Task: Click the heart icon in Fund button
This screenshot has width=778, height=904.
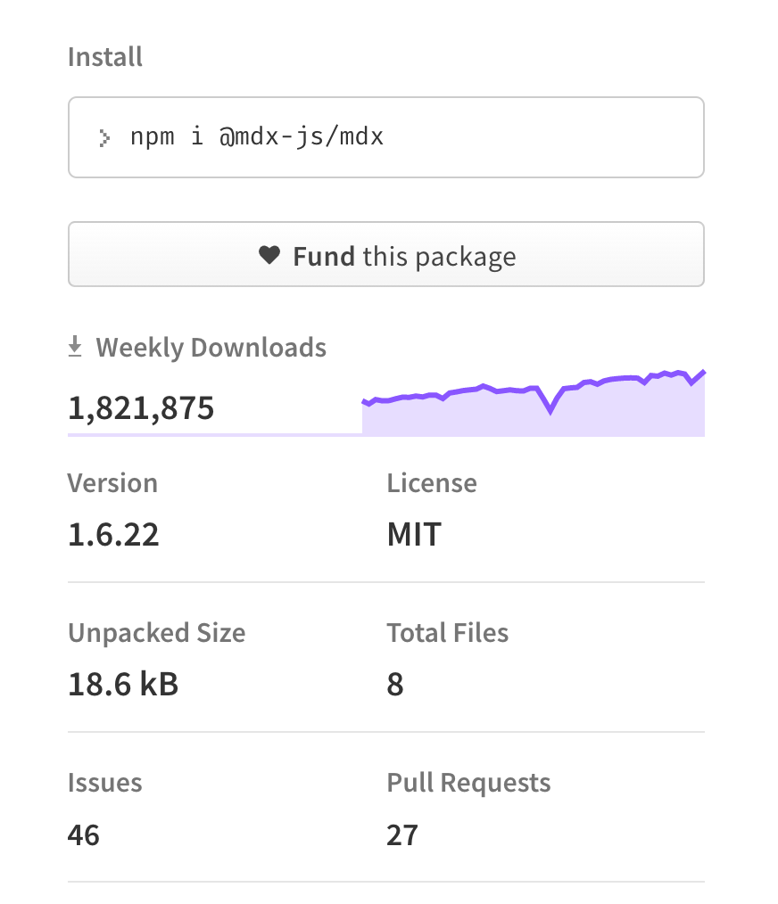Action: tap(269, 255)
